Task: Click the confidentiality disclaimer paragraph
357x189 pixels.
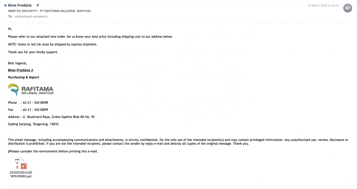Action: coord(178,142)
